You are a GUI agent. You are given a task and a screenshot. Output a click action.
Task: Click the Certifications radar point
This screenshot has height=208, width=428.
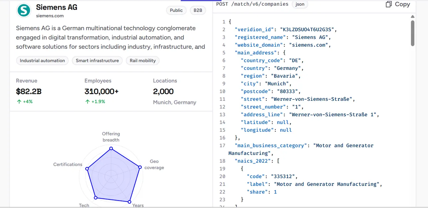click(87, 169)
